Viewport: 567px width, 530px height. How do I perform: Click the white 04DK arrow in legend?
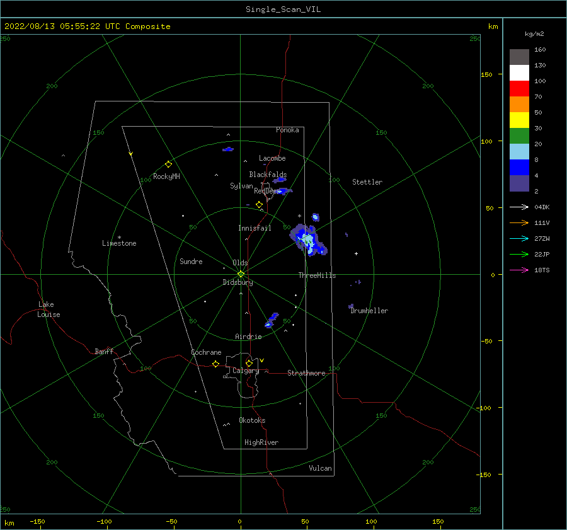coord(519,207)
